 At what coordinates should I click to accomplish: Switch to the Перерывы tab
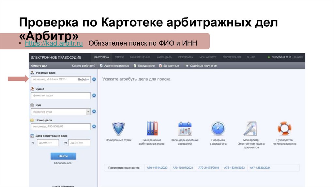tap(186, 57)
